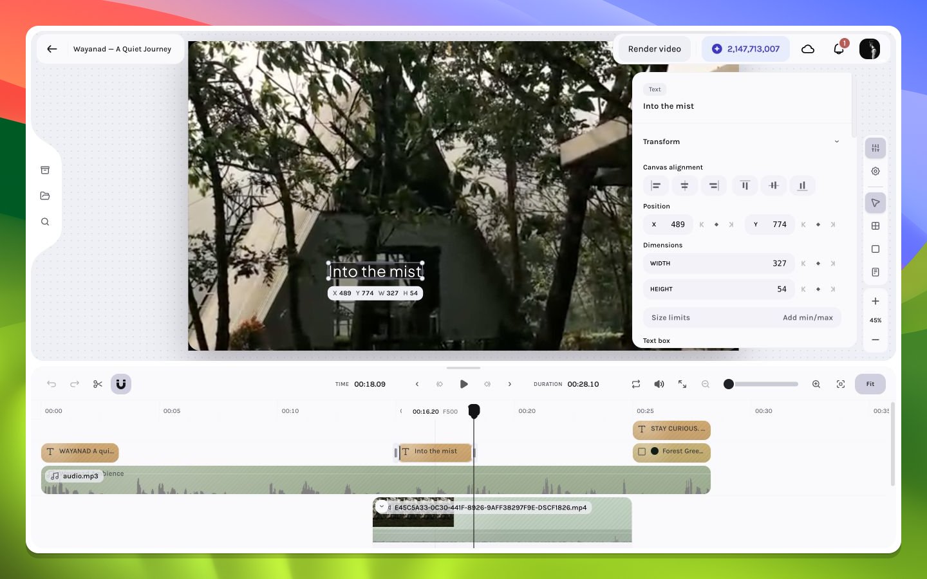Click Render video button
The width and height of the screenshot is (927, 579).
(x=654, y=49)
